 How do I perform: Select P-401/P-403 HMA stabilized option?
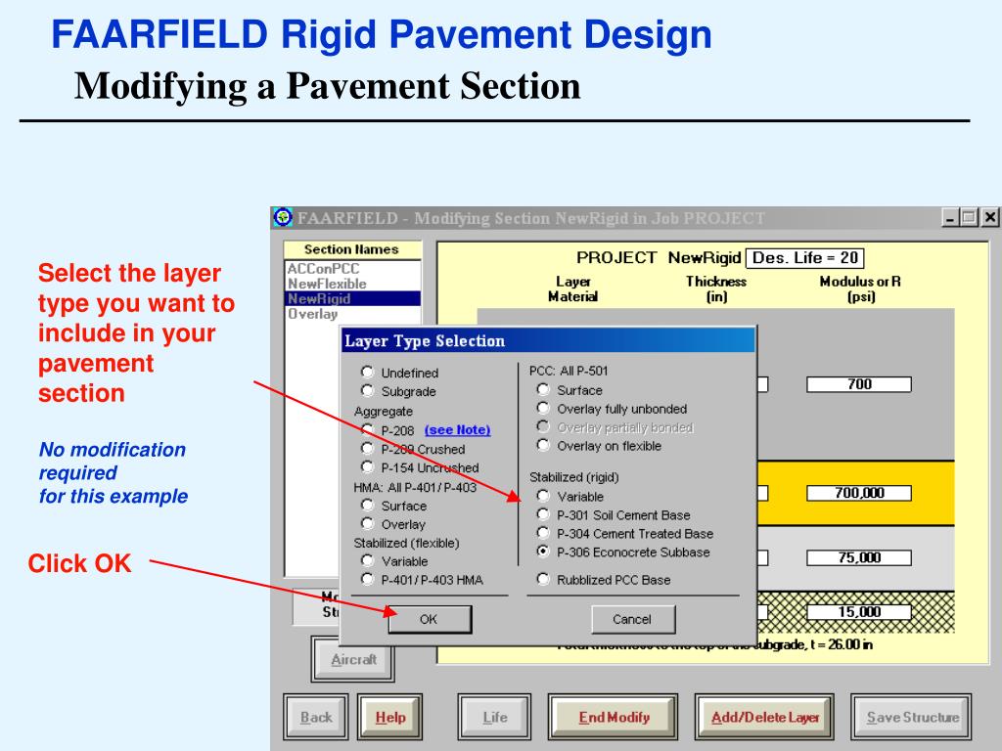click(367, 579)
